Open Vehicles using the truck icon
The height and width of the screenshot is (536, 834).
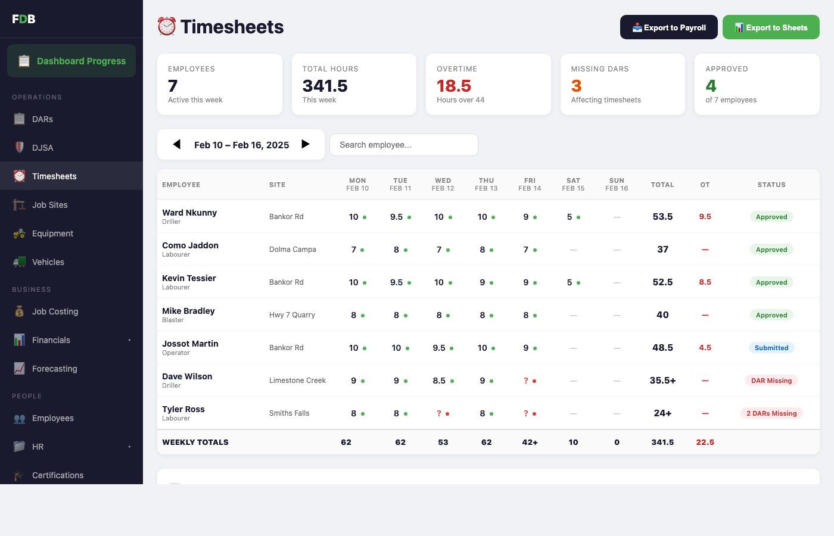tap(20, 262)
